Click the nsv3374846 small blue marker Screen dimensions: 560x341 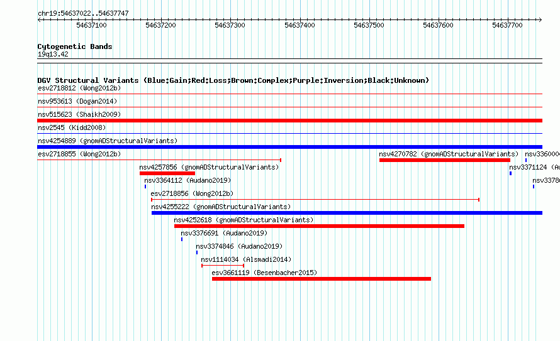pos(197,252)
